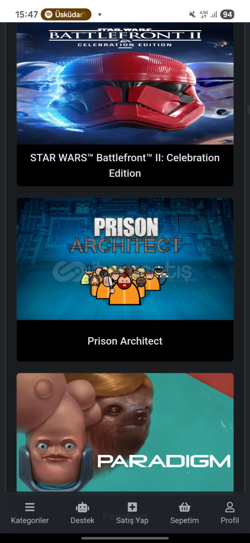Tap the battery level indicator showing 94
The width and height of the screenshot is (250, 543).
[x=227, y=15]
